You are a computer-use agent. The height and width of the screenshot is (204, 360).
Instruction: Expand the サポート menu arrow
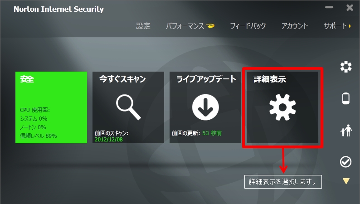[350, 26]
